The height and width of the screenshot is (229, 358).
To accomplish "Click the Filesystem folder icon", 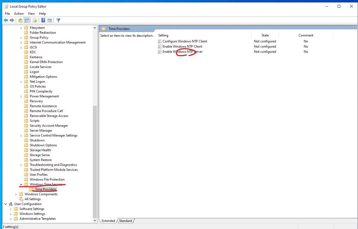I will 26,28.
